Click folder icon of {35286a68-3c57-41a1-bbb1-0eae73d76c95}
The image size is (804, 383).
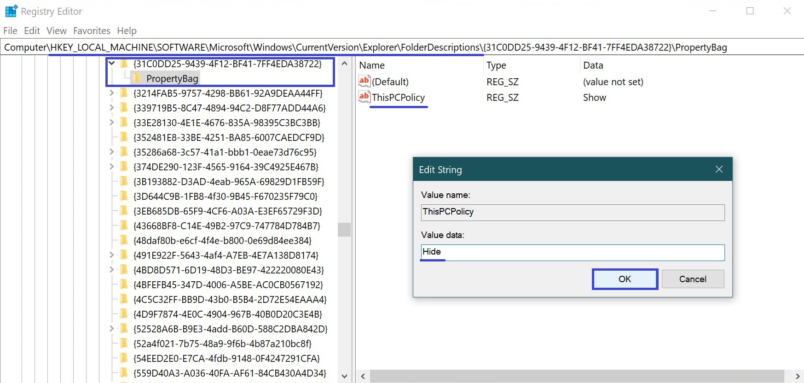(124, 152)
